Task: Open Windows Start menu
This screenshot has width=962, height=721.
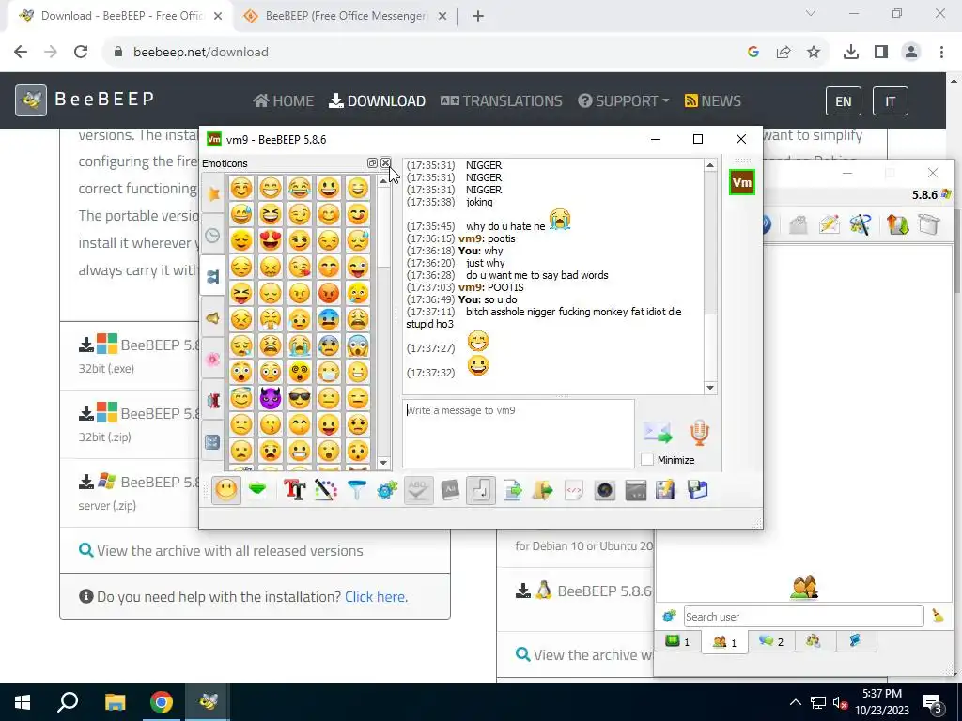Action: coord(23,702)
